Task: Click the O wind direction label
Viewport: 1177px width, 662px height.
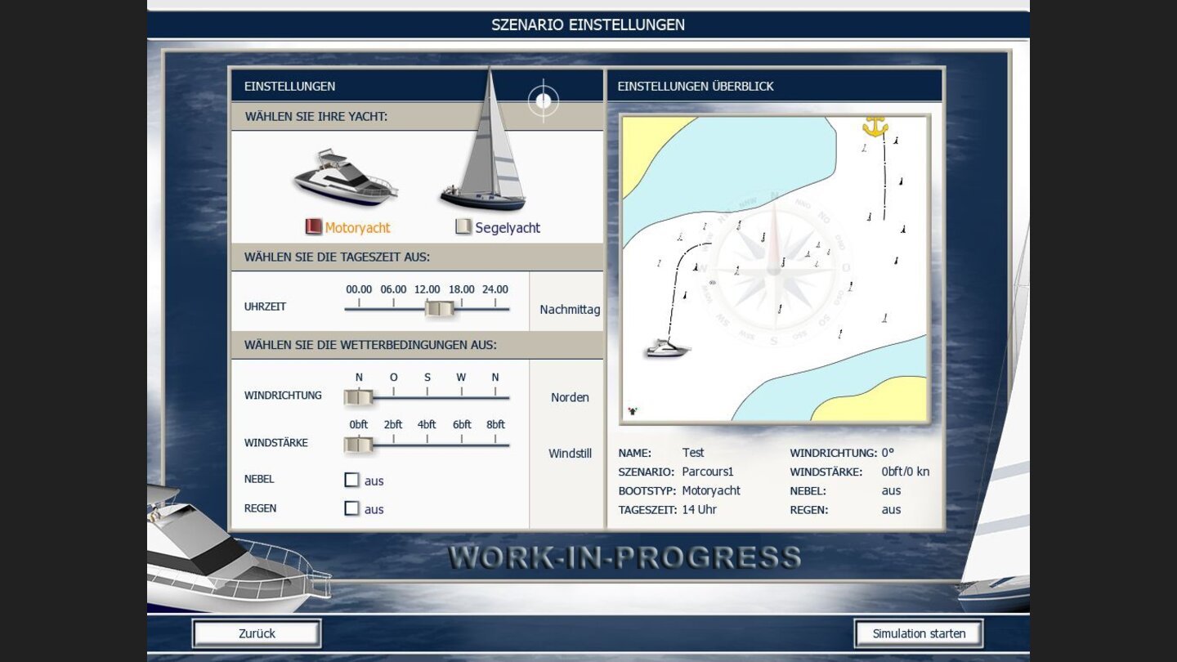Action: (x=393, y=378)
